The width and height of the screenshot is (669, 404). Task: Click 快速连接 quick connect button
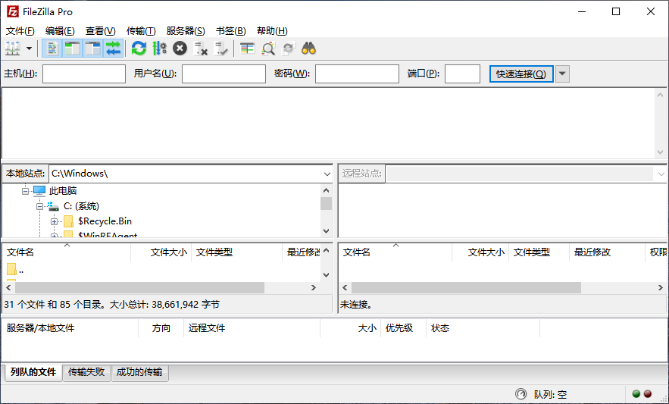pyautogui.click(x=521, y=74)
